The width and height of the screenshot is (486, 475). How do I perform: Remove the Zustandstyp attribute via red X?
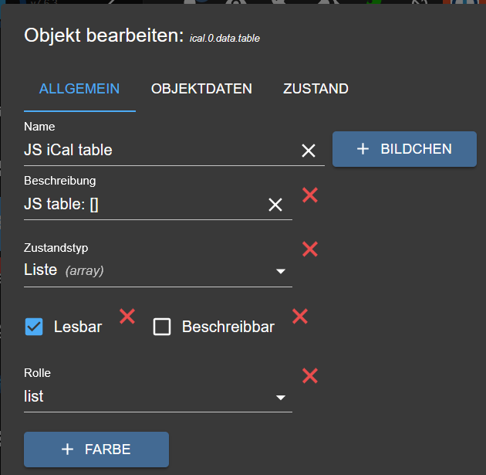coord(310,249)
